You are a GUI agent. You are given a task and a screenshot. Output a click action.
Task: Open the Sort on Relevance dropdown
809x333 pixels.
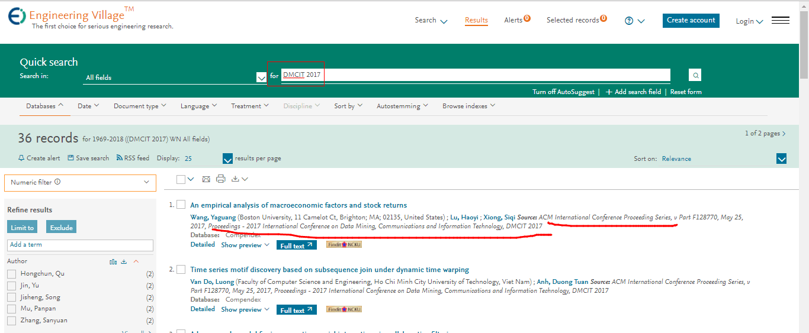pos(781,159)
